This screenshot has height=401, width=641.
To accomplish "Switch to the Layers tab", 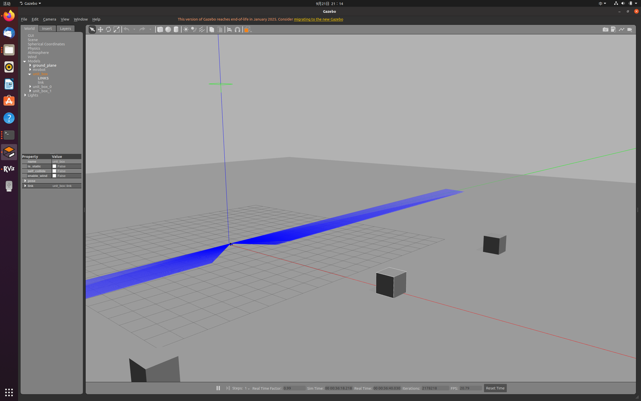I will pyautogui.click(x=65, y=28).
